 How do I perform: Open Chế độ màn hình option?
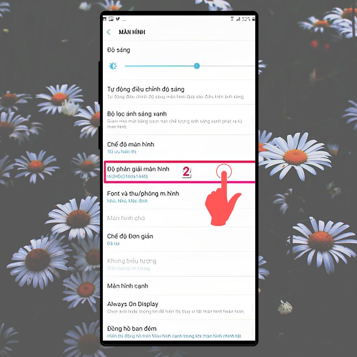tap(179, 147)
